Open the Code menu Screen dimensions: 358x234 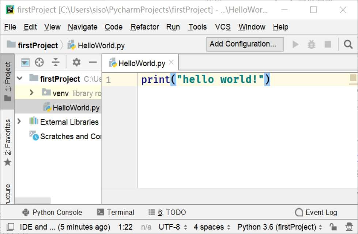tap(113, 27)
